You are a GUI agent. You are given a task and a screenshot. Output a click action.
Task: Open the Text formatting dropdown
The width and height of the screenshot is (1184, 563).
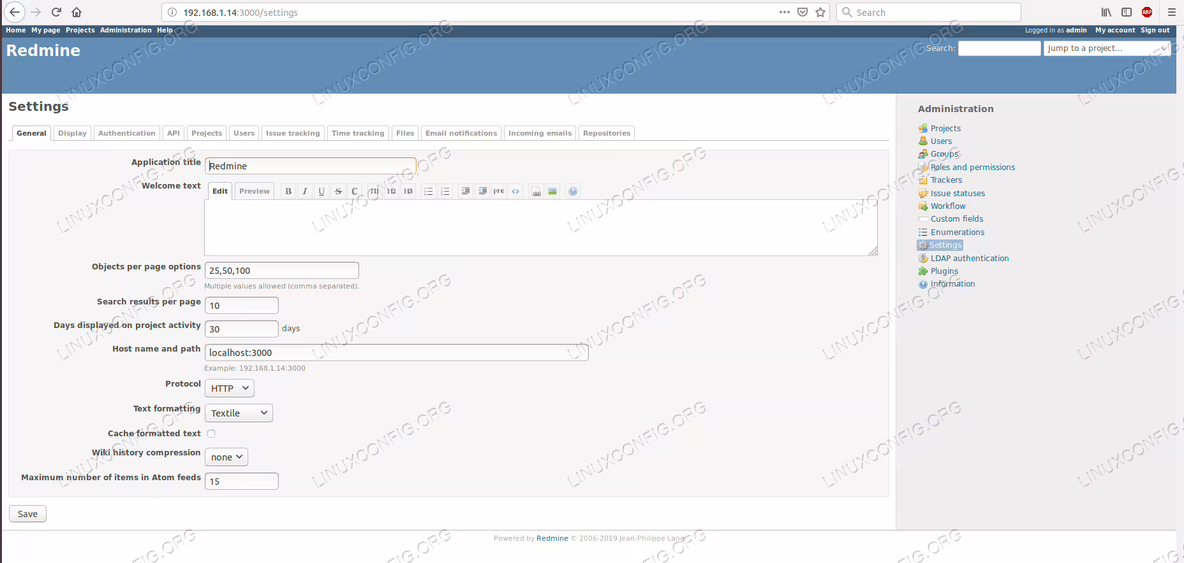tap(239, 413)
